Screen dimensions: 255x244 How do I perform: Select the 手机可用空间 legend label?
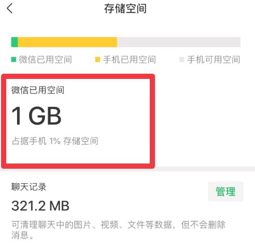click(x=214, y=60)
